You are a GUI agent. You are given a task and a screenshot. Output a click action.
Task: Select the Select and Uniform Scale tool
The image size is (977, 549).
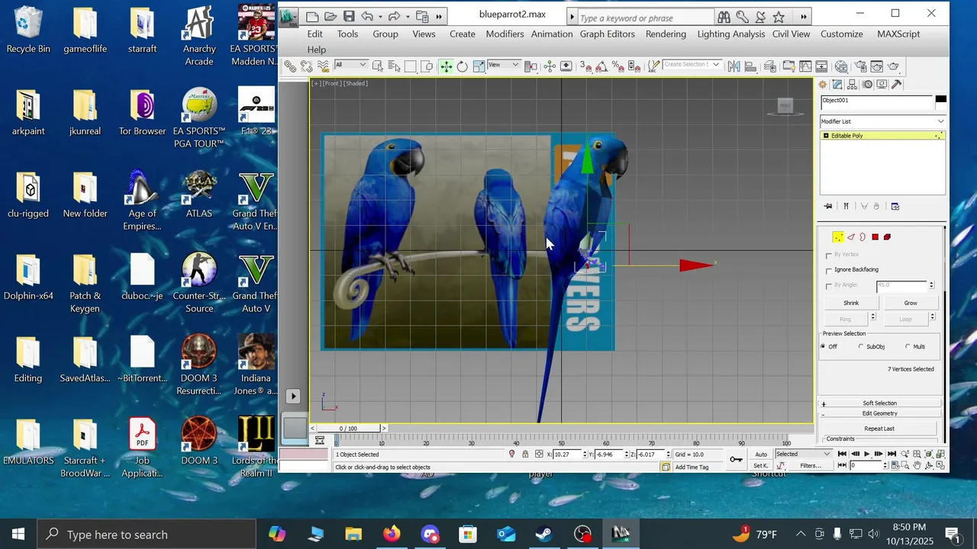pyautogui.click(x=479, y=66)
